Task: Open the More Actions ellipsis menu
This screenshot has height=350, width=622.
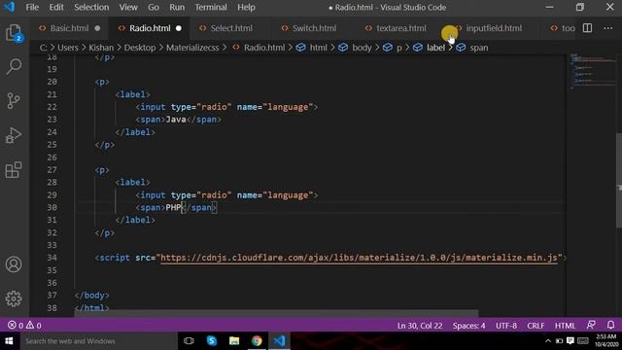Action: 608,28
